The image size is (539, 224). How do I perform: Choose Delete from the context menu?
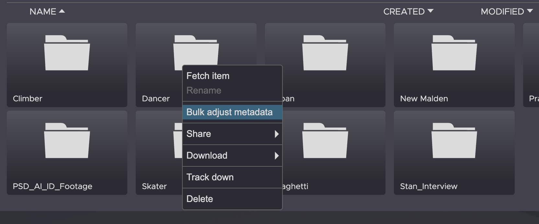tap(200, 199)
